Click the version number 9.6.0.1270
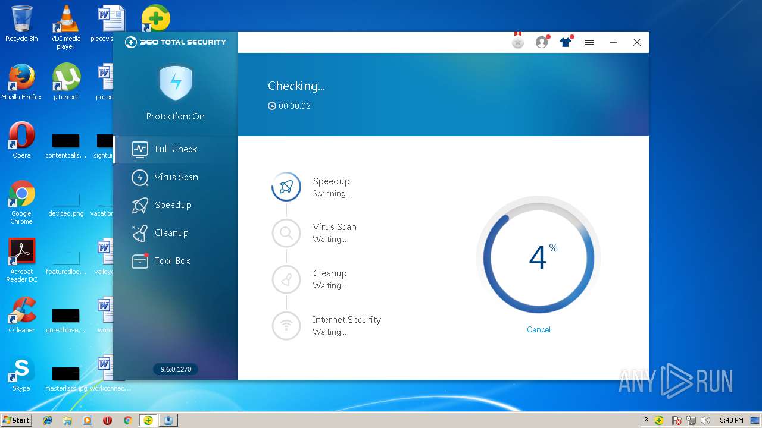762x428 pixels. [x=176, y=369]
